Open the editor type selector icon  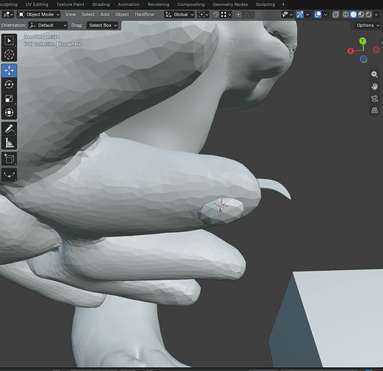pos(8,15)
